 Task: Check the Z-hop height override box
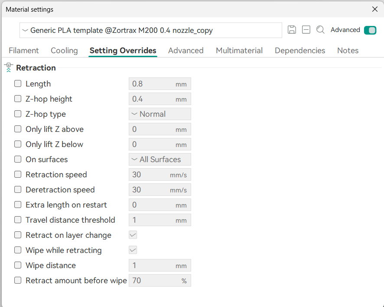(x=18, y=99)
